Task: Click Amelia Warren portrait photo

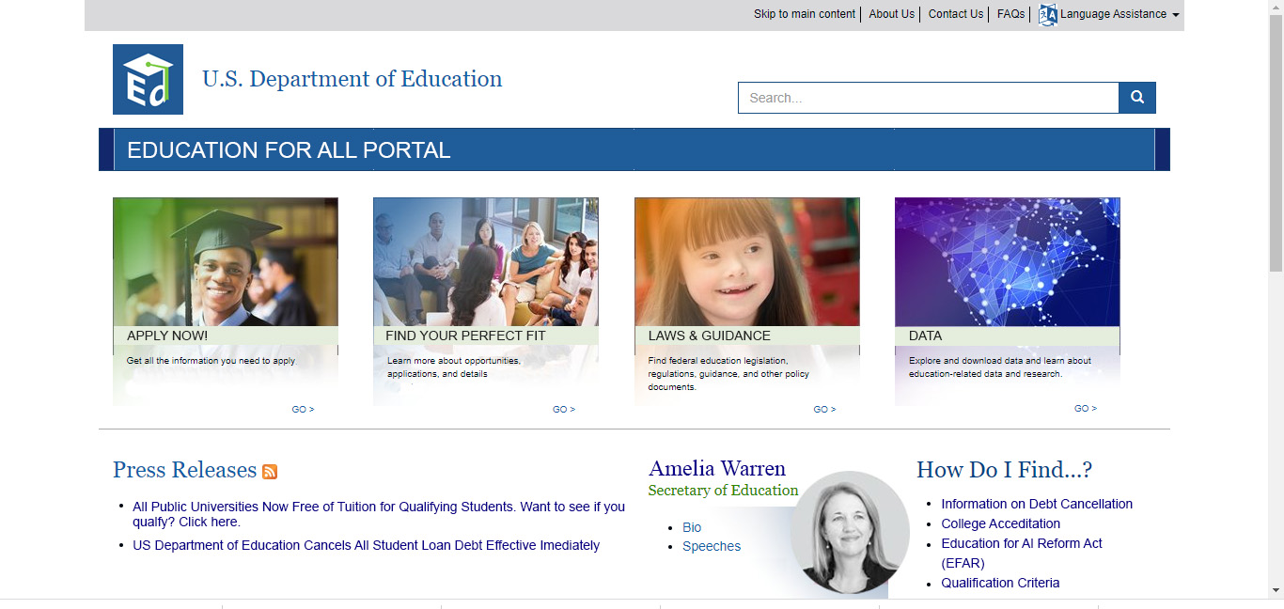Action: click(851, 532)
